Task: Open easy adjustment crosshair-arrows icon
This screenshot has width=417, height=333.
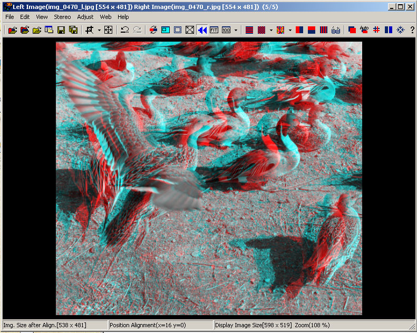Action: (108, 30)
